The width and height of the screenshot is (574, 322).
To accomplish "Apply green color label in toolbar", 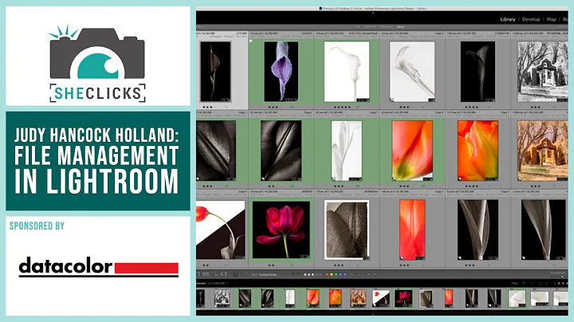I will pyautogui.click(x=336, y=274).
